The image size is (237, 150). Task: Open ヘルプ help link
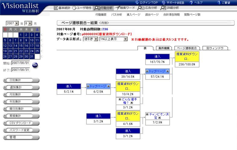point(196,3)
